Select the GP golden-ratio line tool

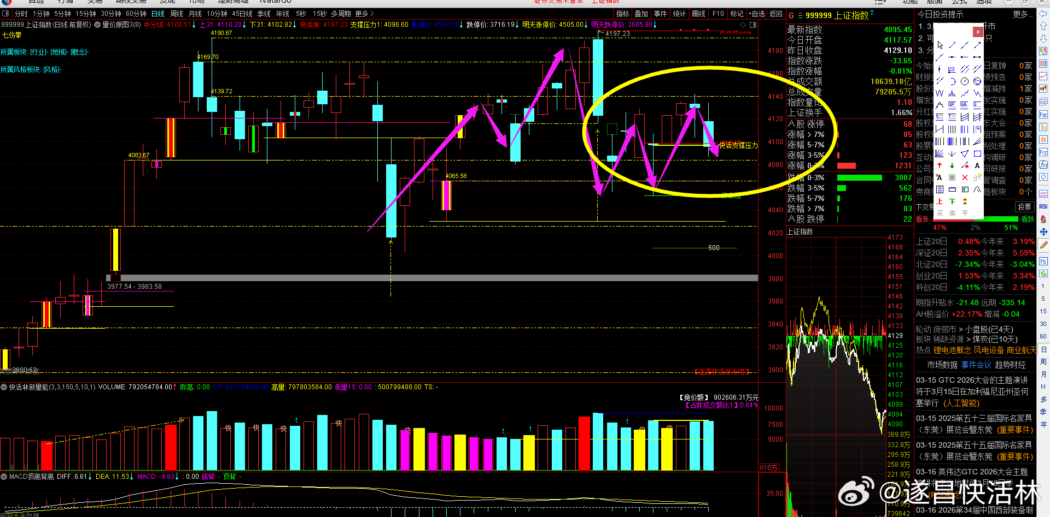(952, 105)
